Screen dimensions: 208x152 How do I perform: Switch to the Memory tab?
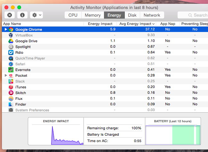(93, 15)
